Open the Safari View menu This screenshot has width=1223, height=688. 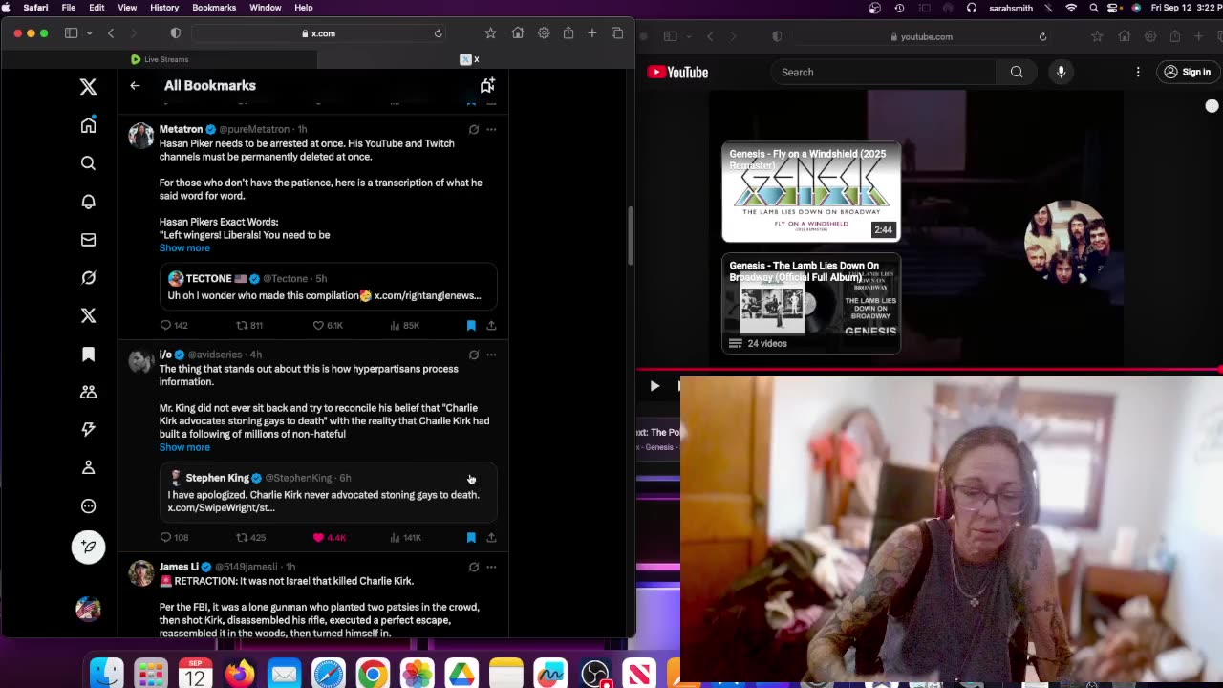127,8
